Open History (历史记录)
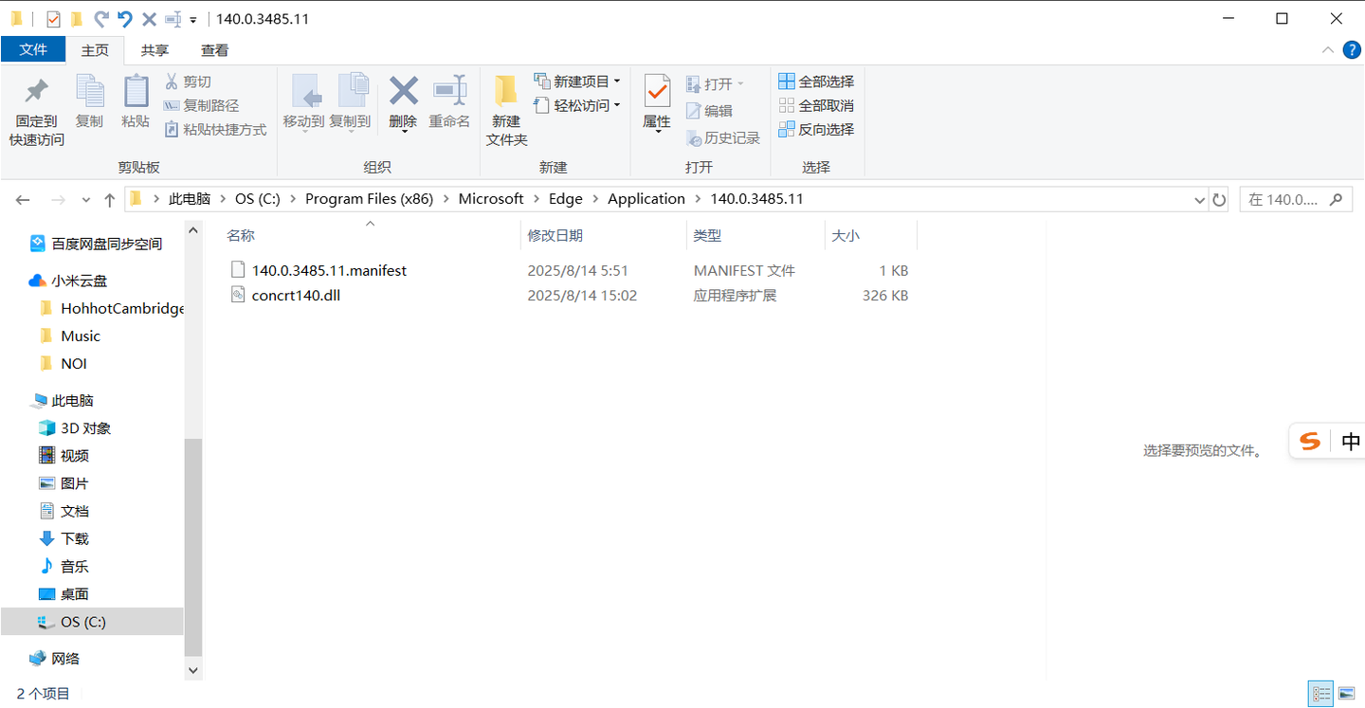The height and width of the screenshot is (708, 1365). click(x=723, y=138)
